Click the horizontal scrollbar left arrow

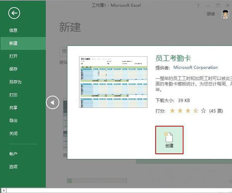pos(3,190)
